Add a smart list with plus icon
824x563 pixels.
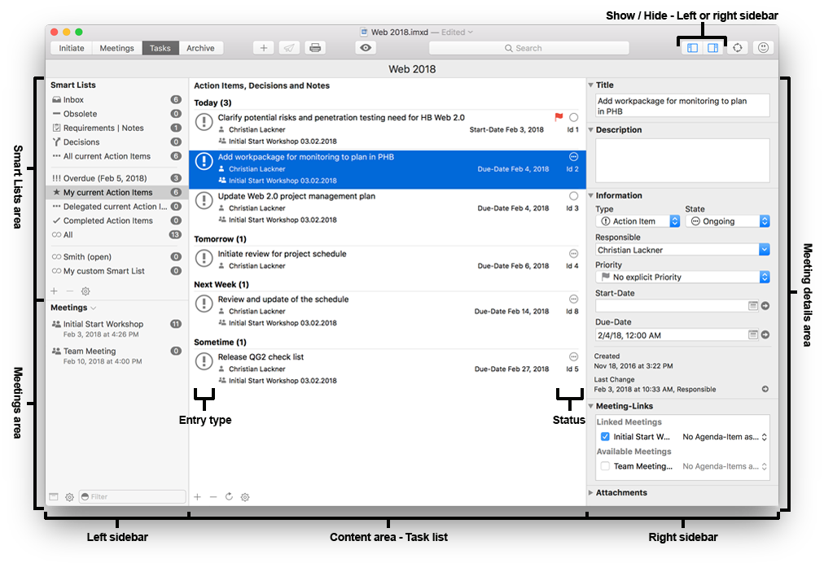pyautogui.click(x=54, y=291)
